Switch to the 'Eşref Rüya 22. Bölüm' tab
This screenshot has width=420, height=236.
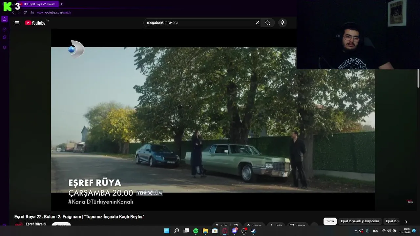click(40, 4)
